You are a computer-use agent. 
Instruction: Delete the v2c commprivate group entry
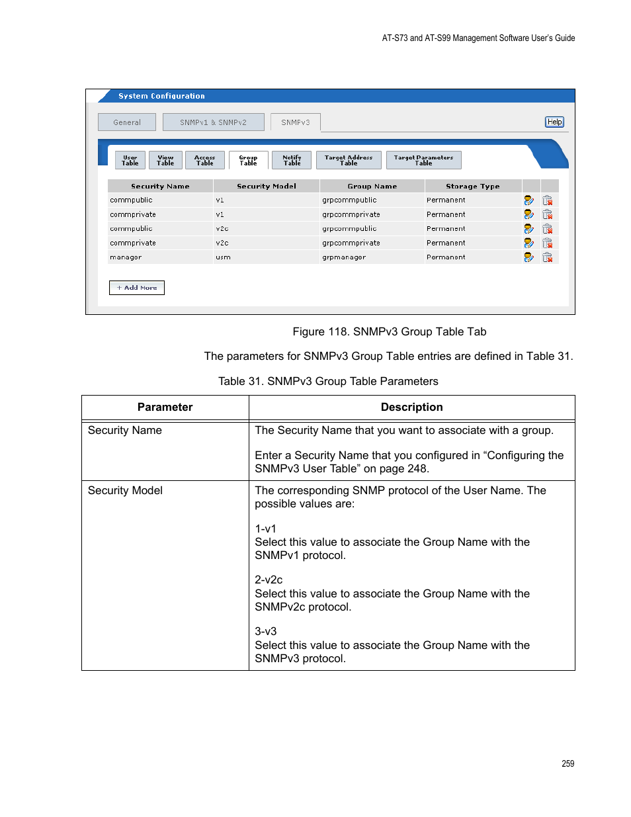pyautogui.click(x=547, y=243)
